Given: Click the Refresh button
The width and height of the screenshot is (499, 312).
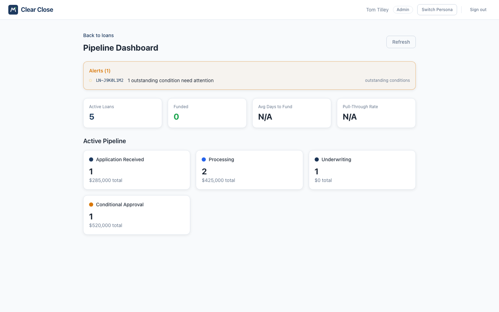Looking at the screenshot, I should coord(401,42).
